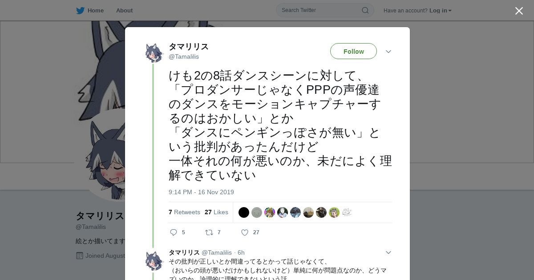Viewport: 534px width, 280px height.
Task: Like the tweet with heart icon
Action: [244, 232]
